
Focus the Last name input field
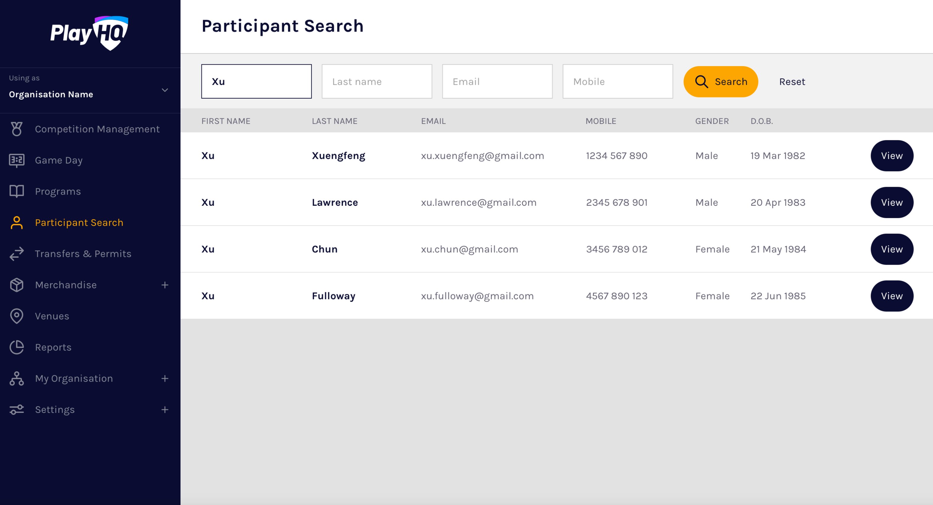(377, 82)
